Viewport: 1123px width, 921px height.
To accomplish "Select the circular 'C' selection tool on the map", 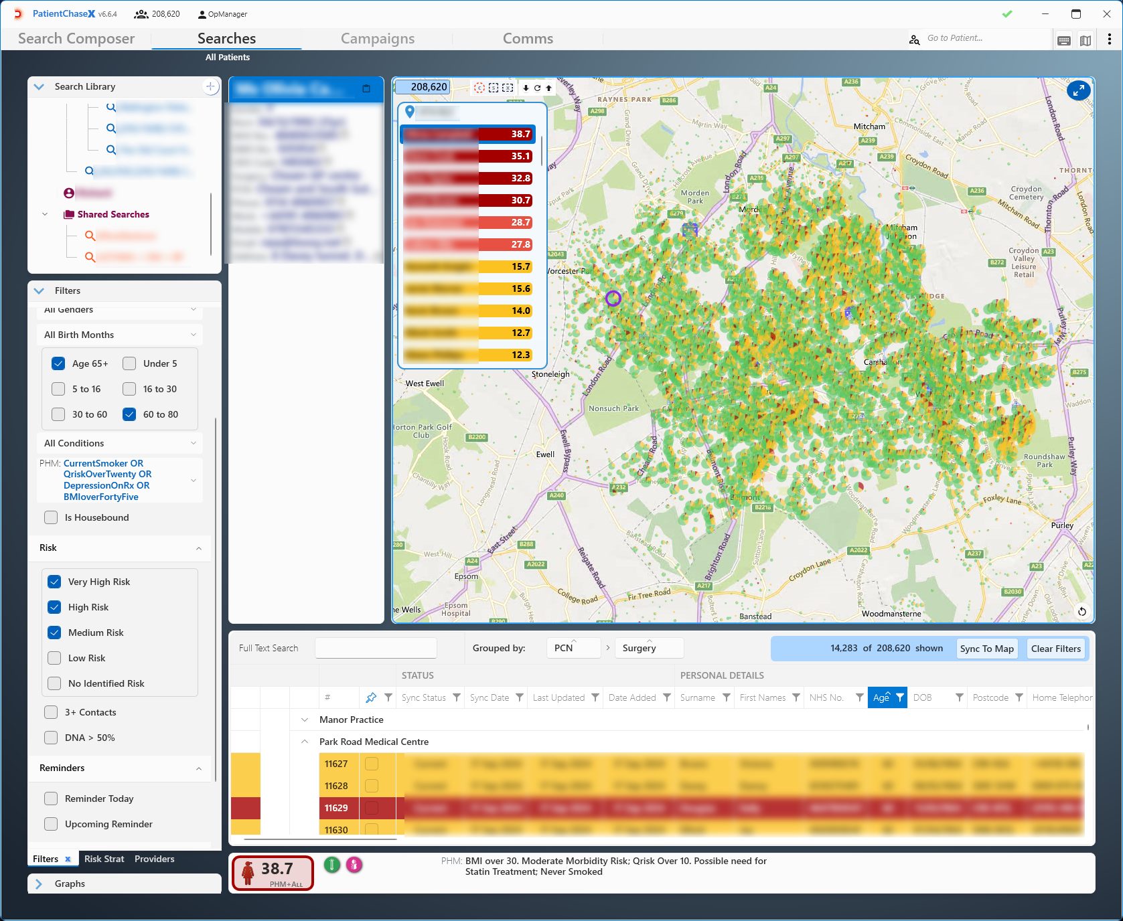I will (480, 87).
